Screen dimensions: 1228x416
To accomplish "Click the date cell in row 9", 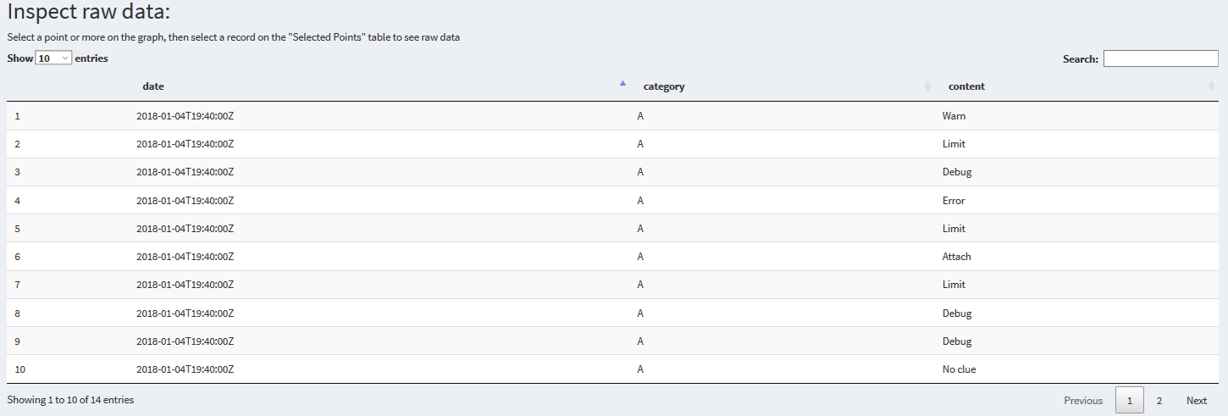I will pos(185,341).
